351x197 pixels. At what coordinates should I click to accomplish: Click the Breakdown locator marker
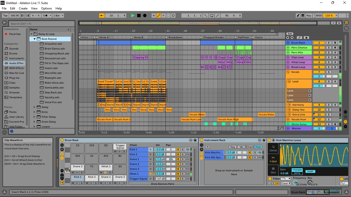[174, 37]
